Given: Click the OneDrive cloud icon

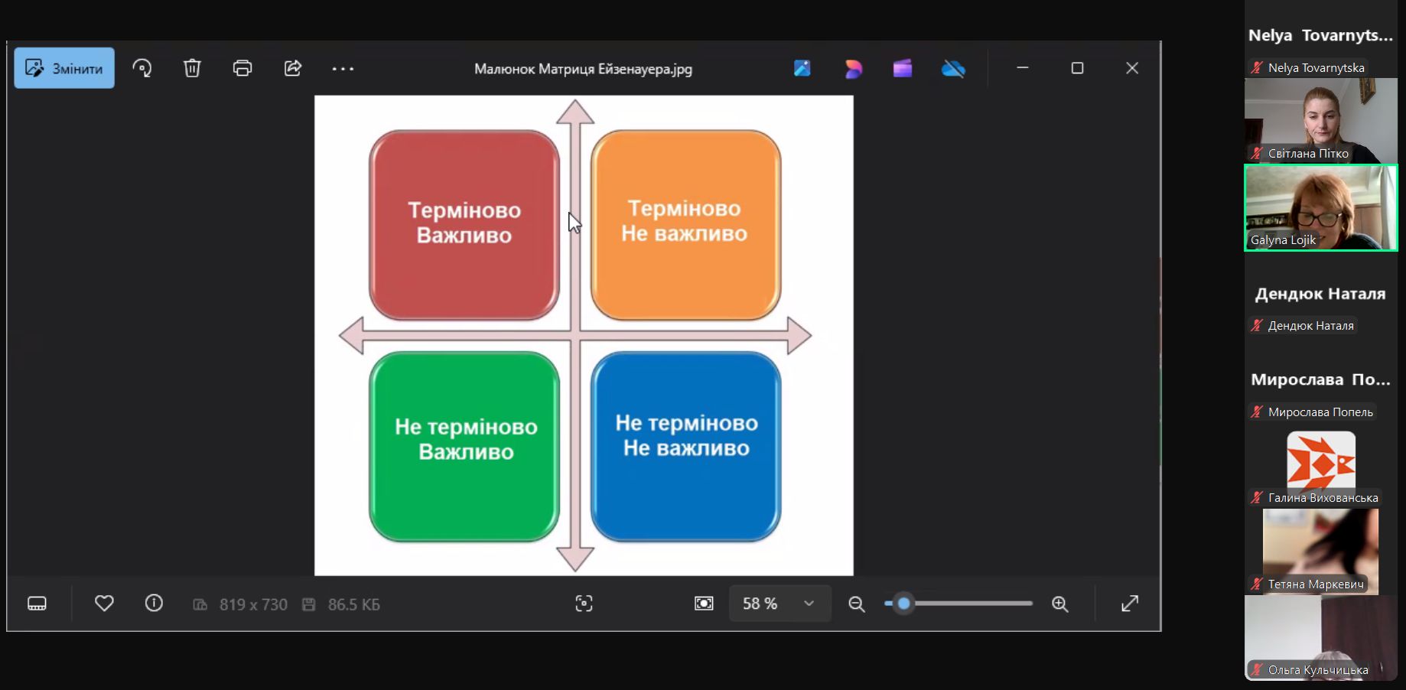Looking at the screenshot, I should pyautogui.click(x=953, y=70).
